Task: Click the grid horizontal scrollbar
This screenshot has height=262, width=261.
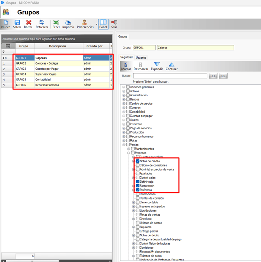Action: tap(57, 261)
